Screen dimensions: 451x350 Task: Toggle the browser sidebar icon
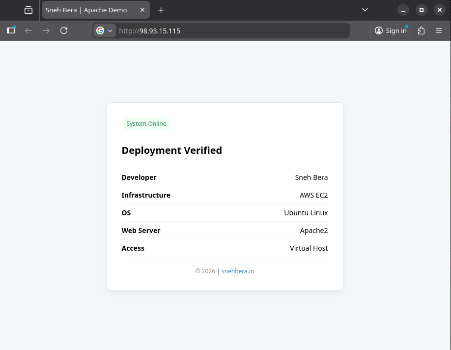pyautogui.click(x=10, y=30)
